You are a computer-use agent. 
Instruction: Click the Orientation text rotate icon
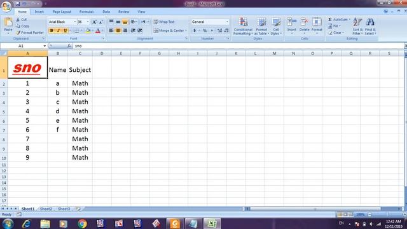click(x=133, y=22)
